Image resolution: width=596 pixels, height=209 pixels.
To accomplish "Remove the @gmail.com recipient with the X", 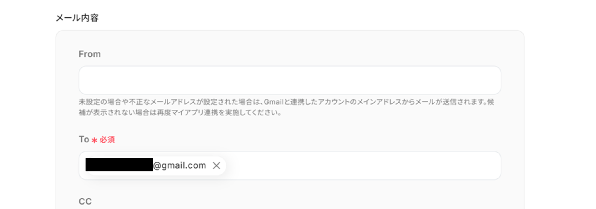I will click(x=216, y=166).
